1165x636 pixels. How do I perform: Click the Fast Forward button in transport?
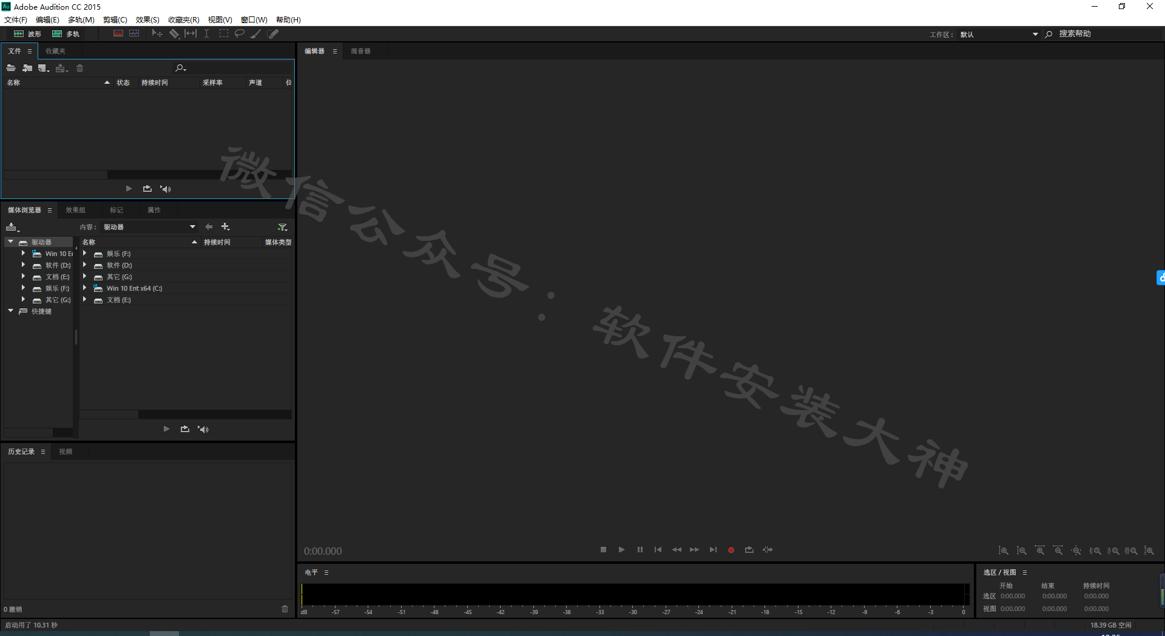coord(695,550)
